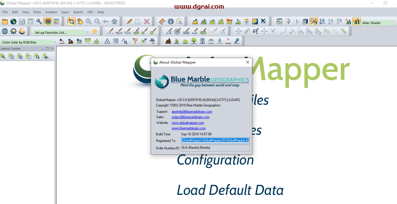Open the View menu
The height and width of the screenshot is (204, 397).
[x=25, y=12]
